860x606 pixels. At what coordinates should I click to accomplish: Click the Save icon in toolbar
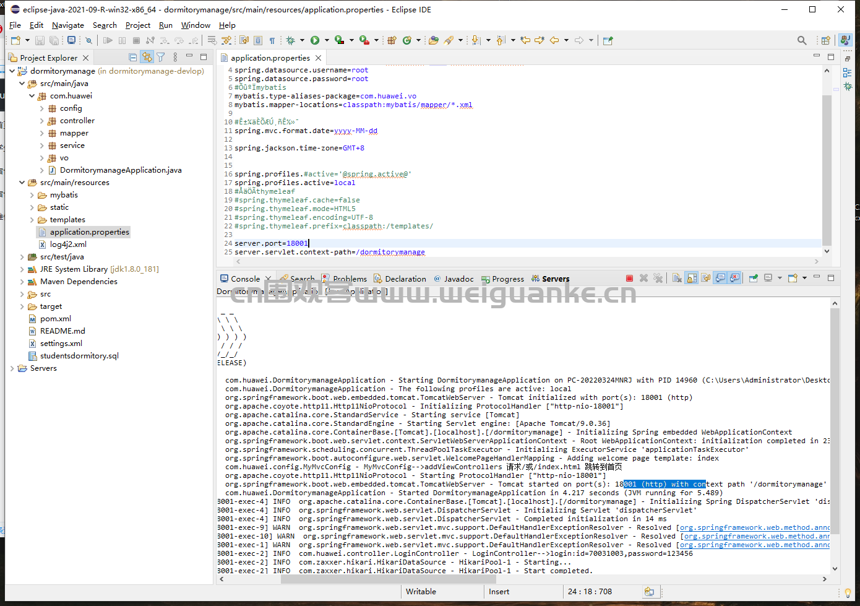(x=40, y=40)
